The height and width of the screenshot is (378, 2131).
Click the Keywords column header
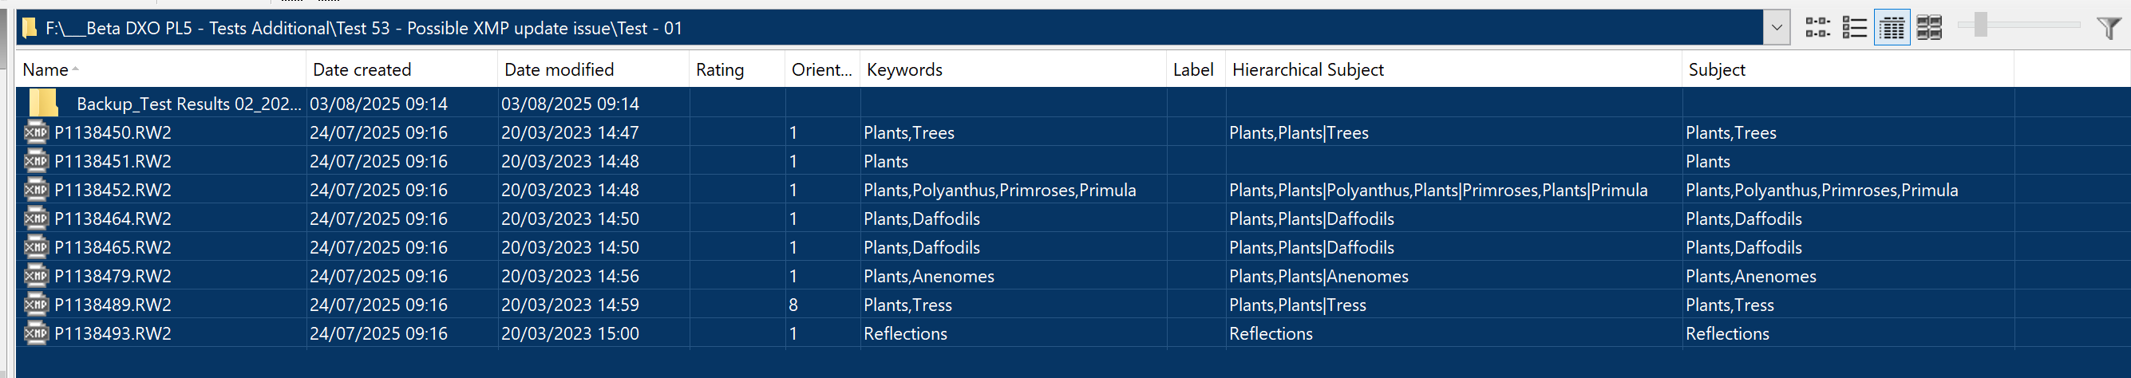(904, 70)
